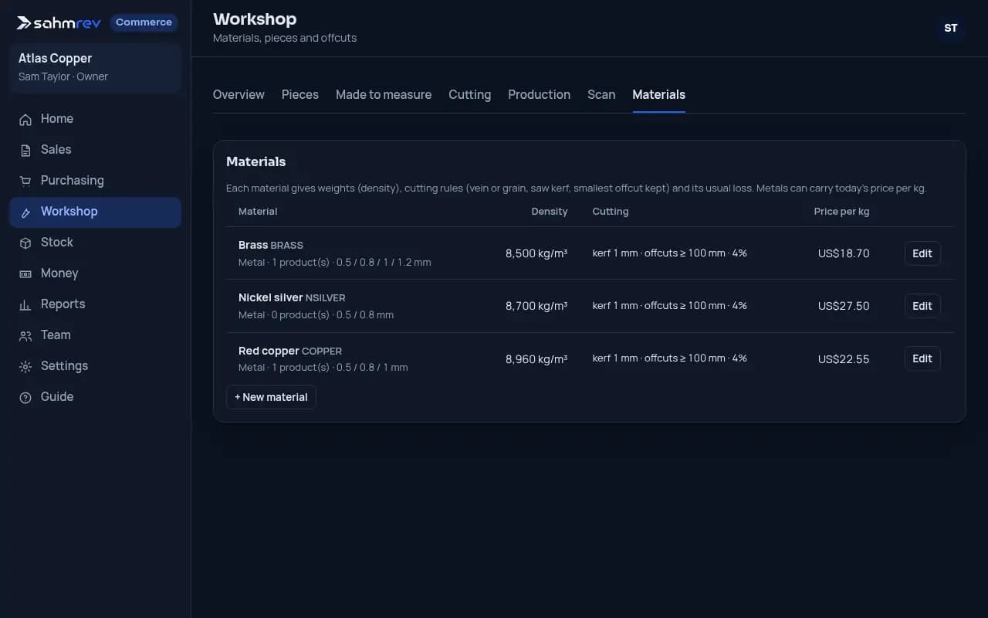Open the Production tab
Image resolution: width=988 pixels, height=618 pixels.
pyautogui.click(x=539, y=94)
